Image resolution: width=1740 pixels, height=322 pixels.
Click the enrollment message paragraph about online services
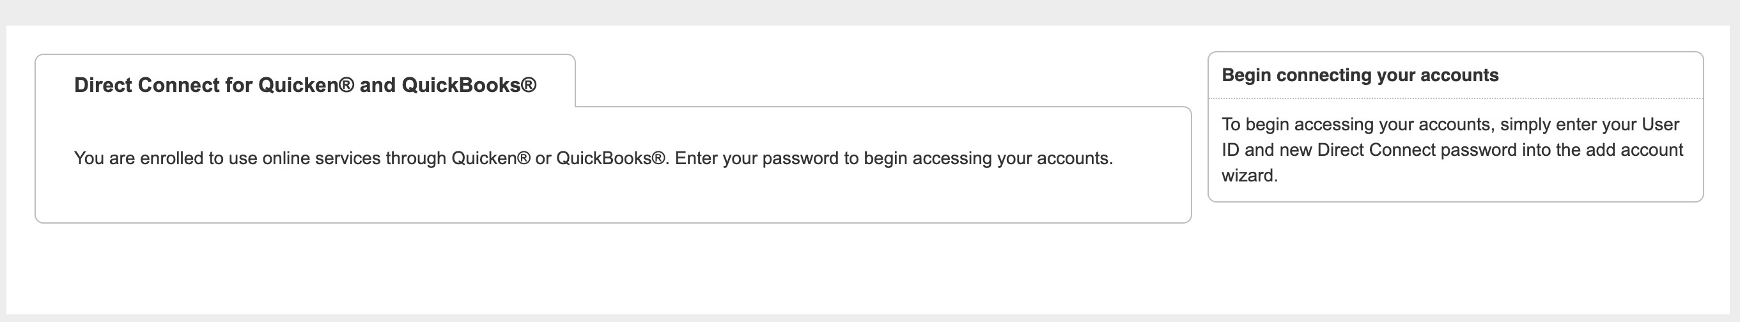pos(593,158)
